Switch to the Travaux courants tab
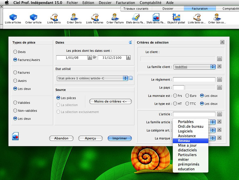Image resolution: width=239 pixels, height=180 pixels. point(136,9)
